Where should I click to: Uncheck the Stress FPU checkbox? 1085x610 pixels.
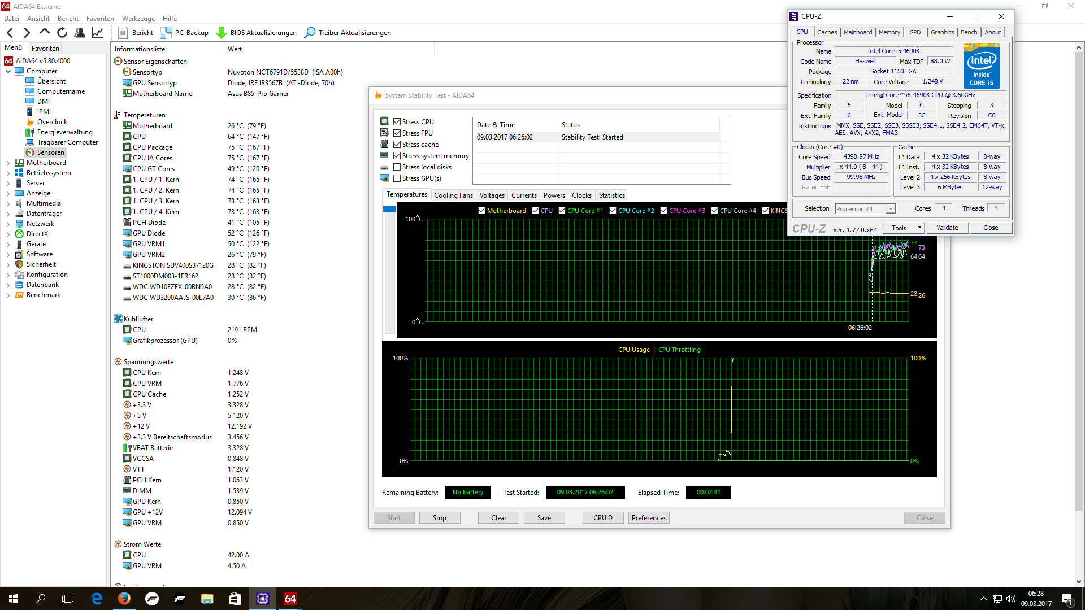(x=397, y=133)
